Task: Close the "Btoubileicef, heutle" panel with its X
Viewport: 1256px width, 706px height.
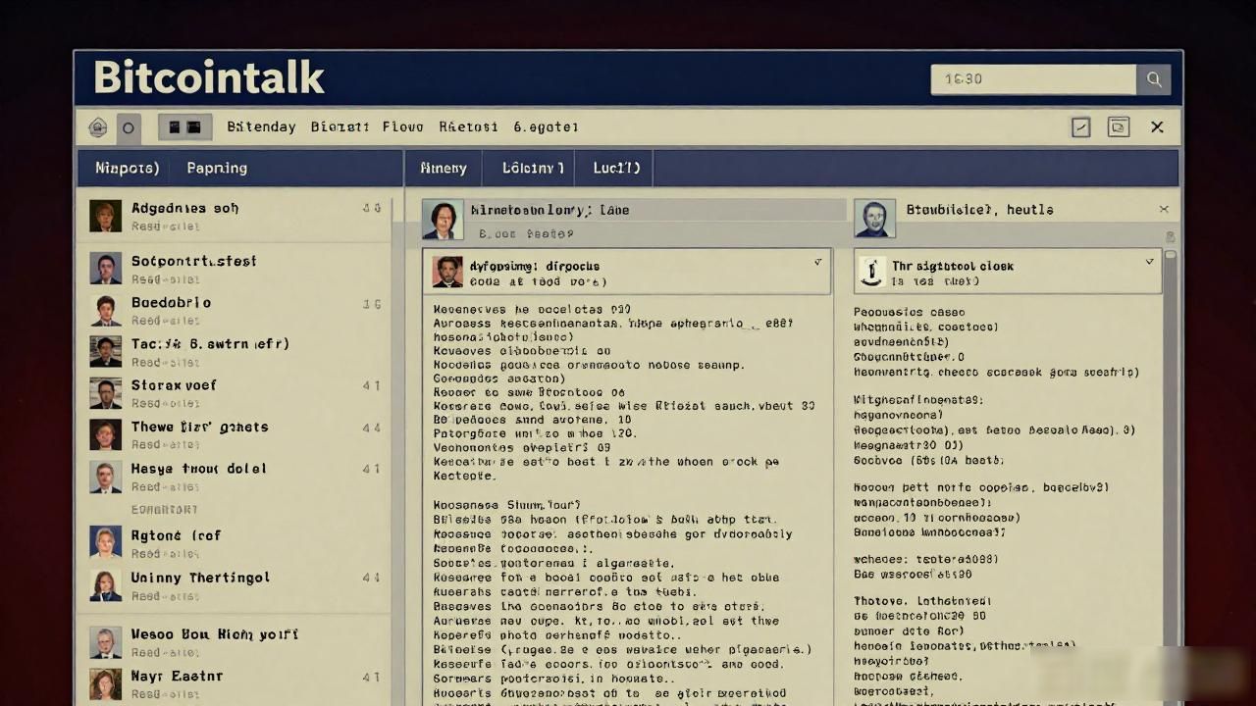Action: click(1164, 209)
